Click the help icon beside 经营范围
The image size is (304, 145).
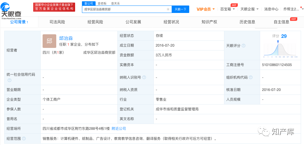[24, 139]
